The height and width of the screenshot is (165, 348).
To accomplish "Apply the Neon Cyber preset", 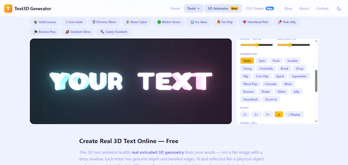I will [x=137, y=22].
